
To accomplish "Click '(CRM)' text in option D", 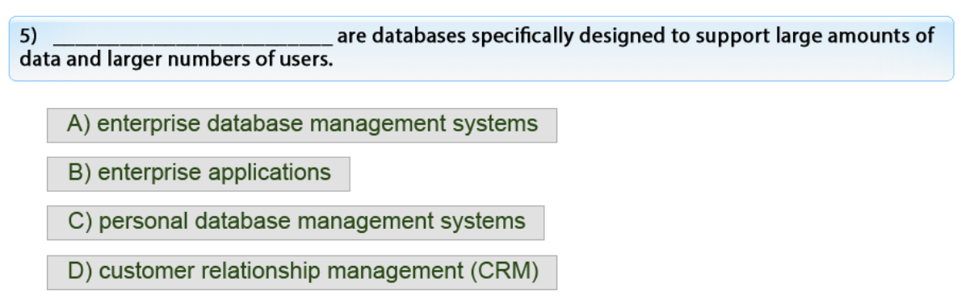I will coord(505,272).
